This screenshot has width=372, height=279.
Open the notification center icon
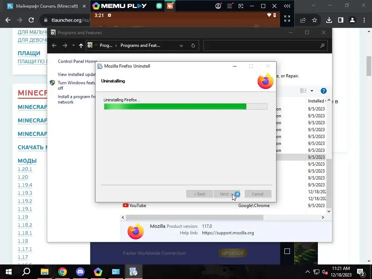[361, 272]
